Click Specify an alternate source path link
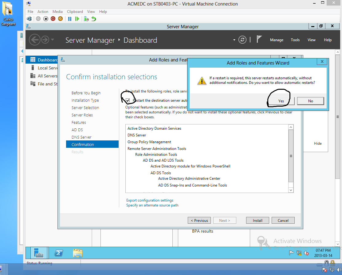Screen dimensions: 342x275 tap(152, 205)
